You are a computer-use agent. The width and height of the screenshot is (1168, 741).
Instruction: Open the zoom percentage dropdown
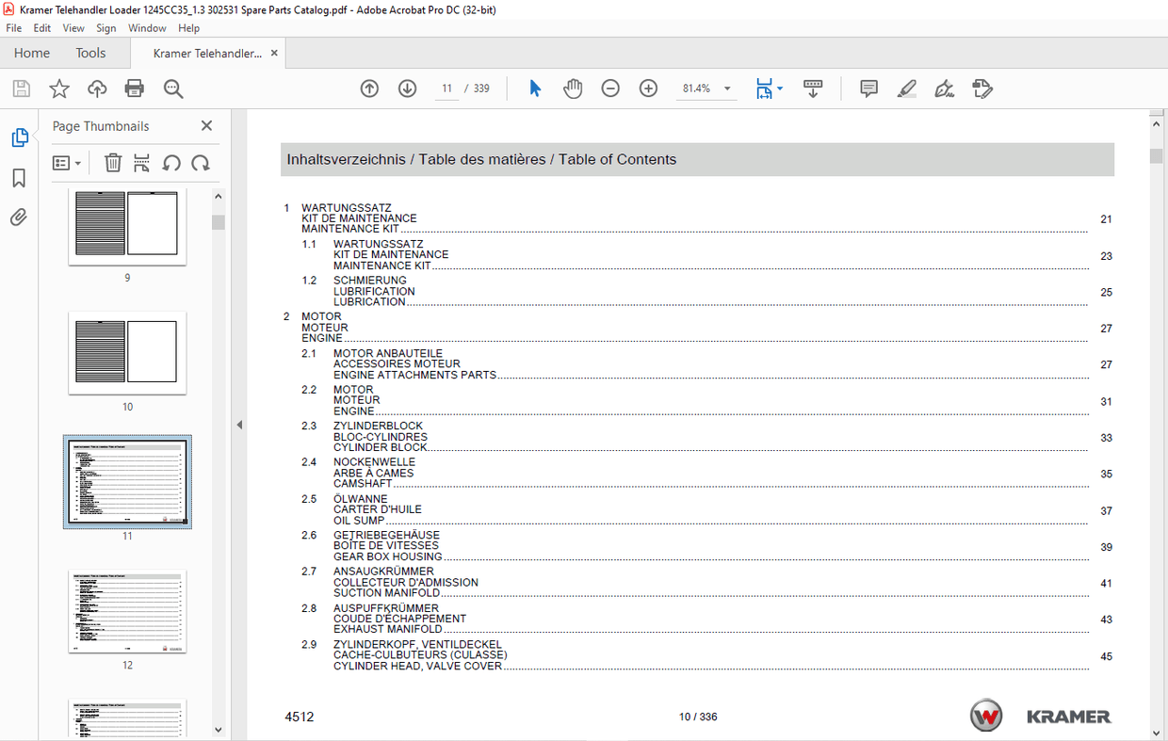(x=725, y=88)
